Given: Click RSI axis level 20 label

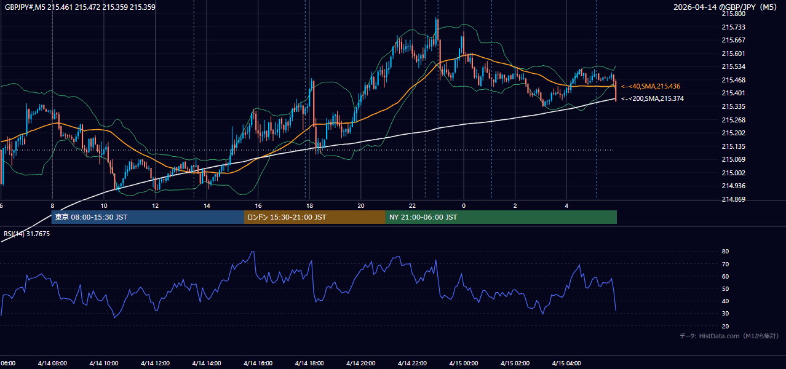Looking at the screenshot, I should pos(725,326).
